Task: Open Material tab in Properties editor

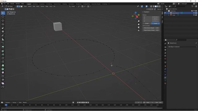Action: coord(165,83)
